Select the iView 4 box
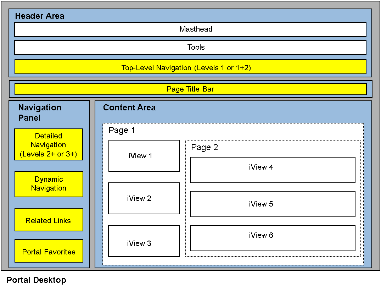Screen dimensions: 381x286 (273, 170)
